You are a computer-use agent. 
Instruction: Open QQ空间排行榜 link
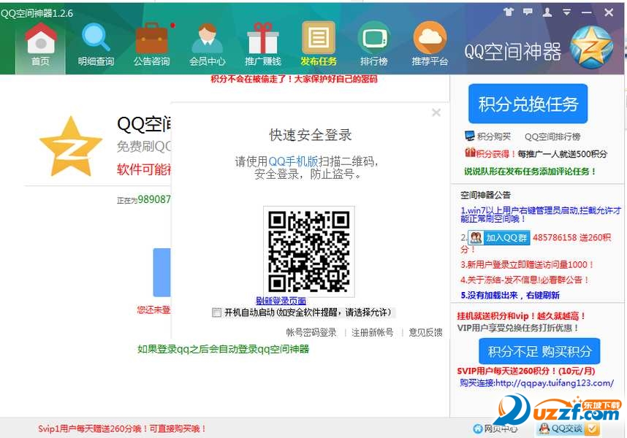(552, 137)
